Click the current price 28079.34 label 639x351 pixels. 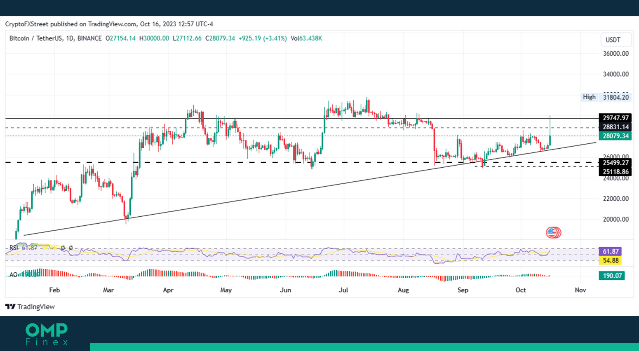(615, 136)
